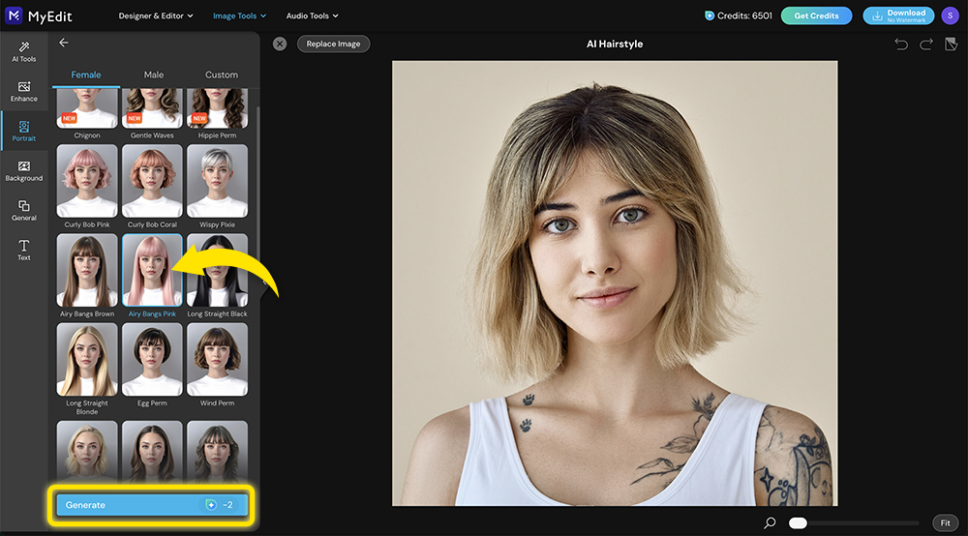This screenshot has width=968, height=536.
Task: Switch to the Female tab
Action: [x=86, y=74]
